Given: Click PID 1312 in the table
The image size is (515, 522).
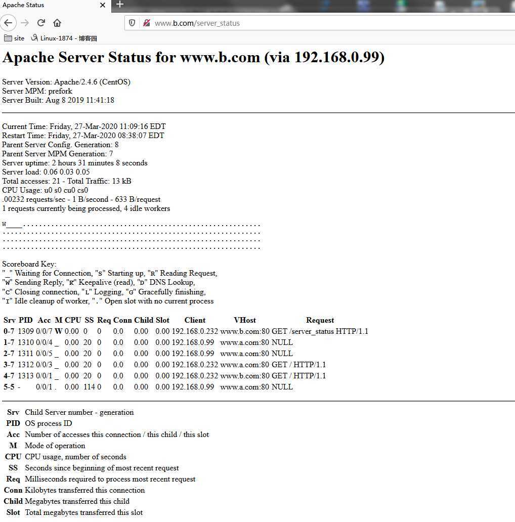Looking at the screenshot, I should click(26, 365).
